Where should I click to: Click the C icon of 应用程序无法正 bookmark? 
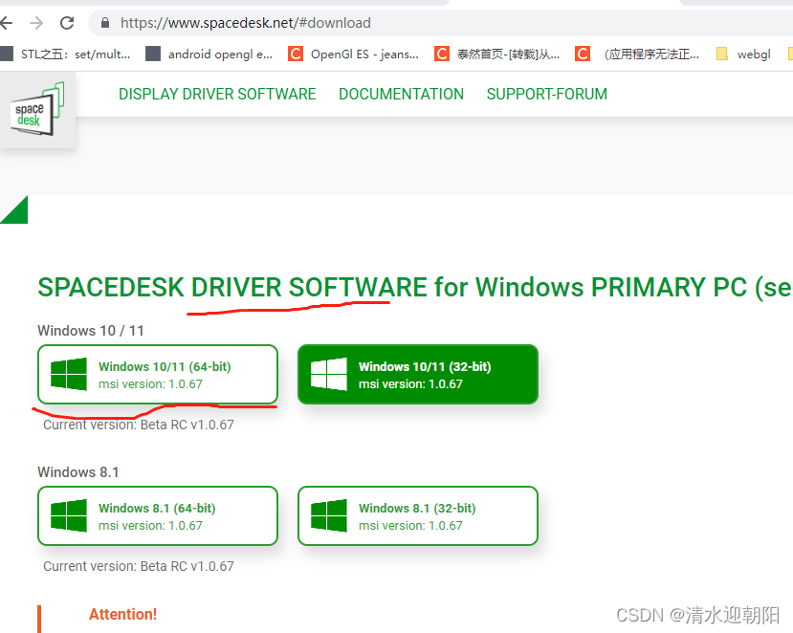pos(583,54)
